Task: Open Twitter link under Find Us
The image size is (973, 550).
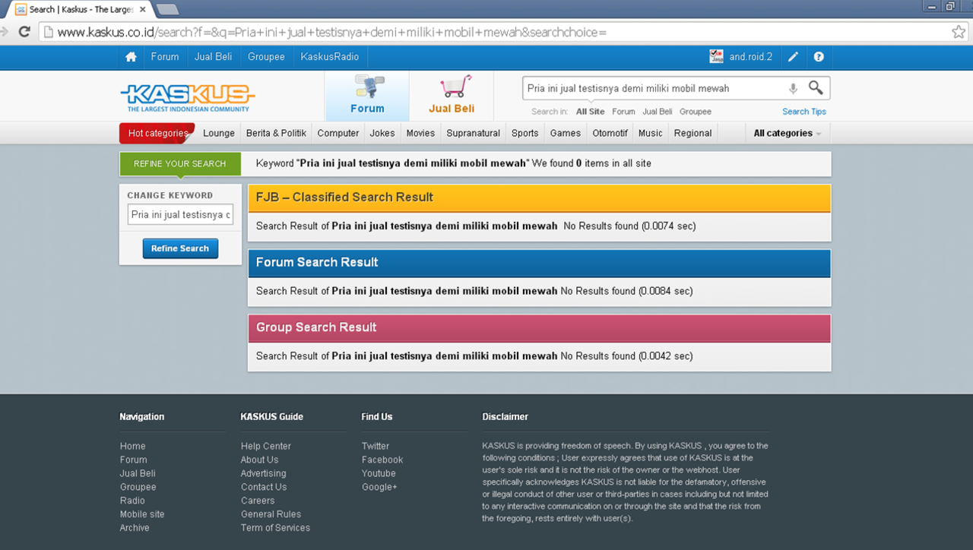Action: (x=376, y=447)
